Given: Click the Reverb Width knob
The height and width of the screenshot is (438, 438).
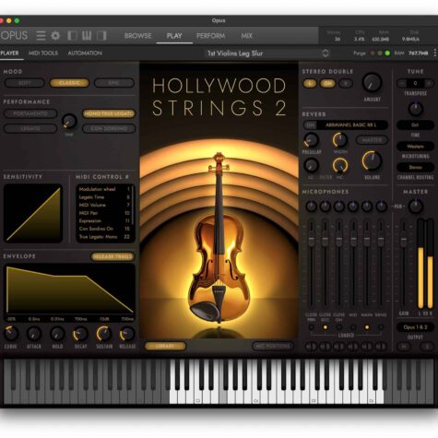Looking at the screenshot, I should 340,140.
